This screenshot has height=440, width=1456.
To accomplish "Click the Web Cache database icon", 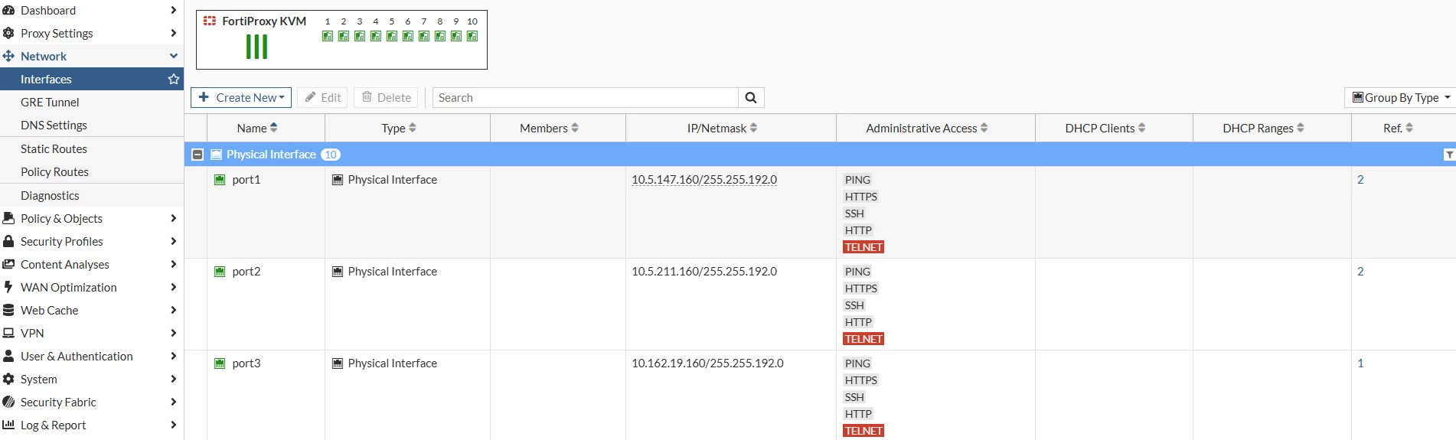I will pyautogui.click(x=8, y=310).
